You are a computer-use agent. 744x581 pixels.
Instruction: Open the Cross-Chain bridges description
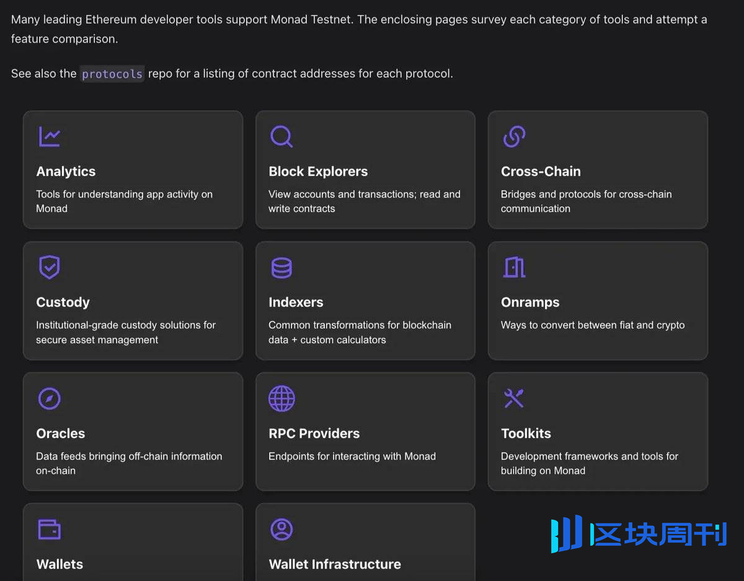tap(586, 201)
